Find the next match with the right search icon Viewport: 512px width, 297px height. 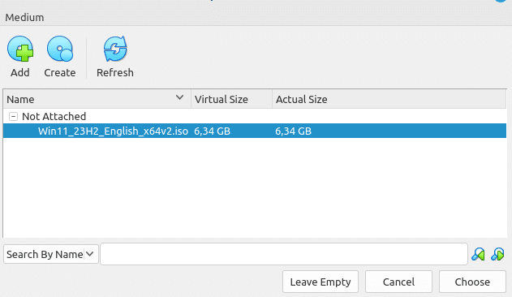click(497, 254)
